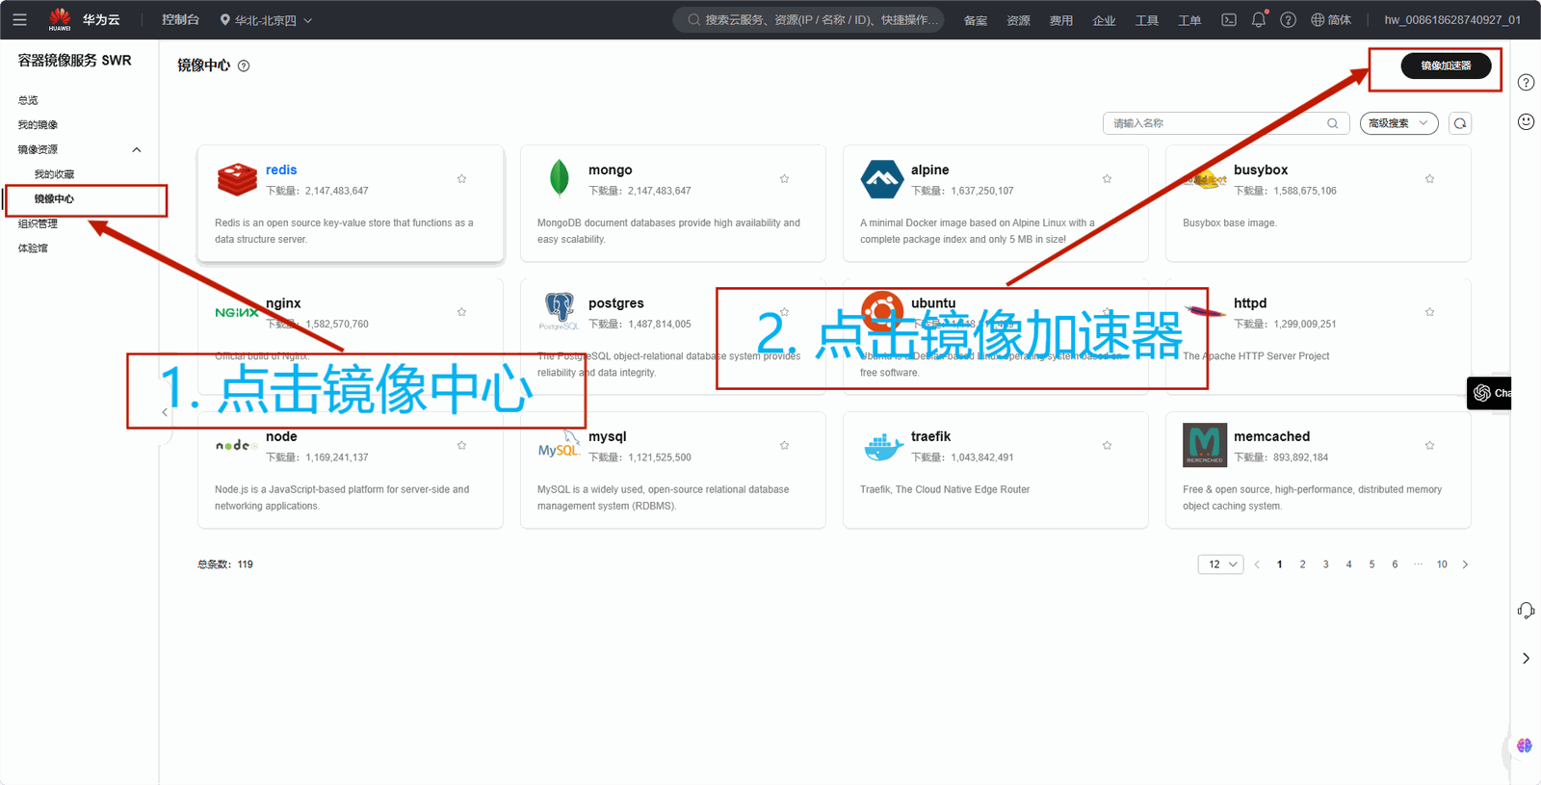Star the memcached image

(x=1429, y=446)
